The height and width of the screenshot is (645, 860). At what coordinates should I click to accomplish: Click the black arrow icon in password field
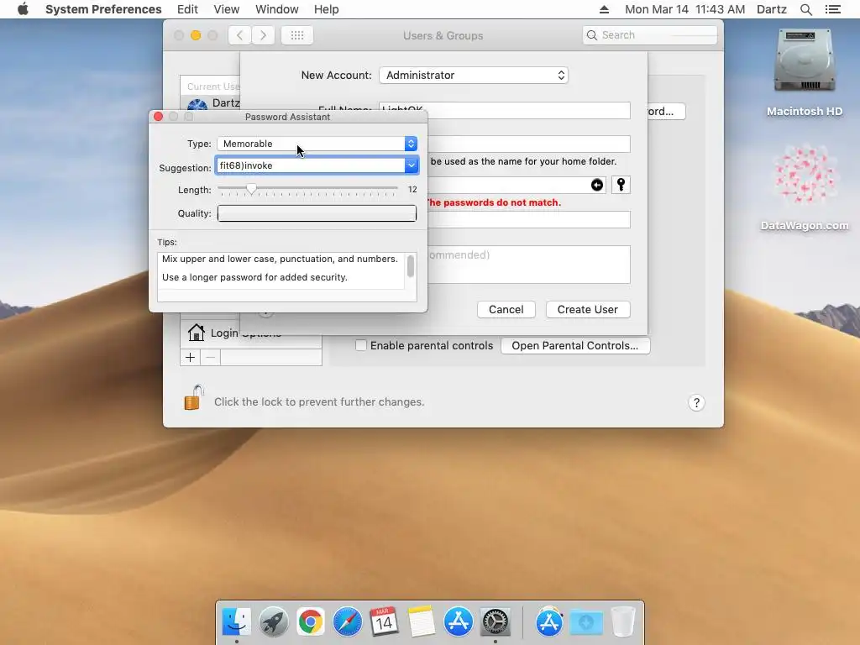(597, 185)
